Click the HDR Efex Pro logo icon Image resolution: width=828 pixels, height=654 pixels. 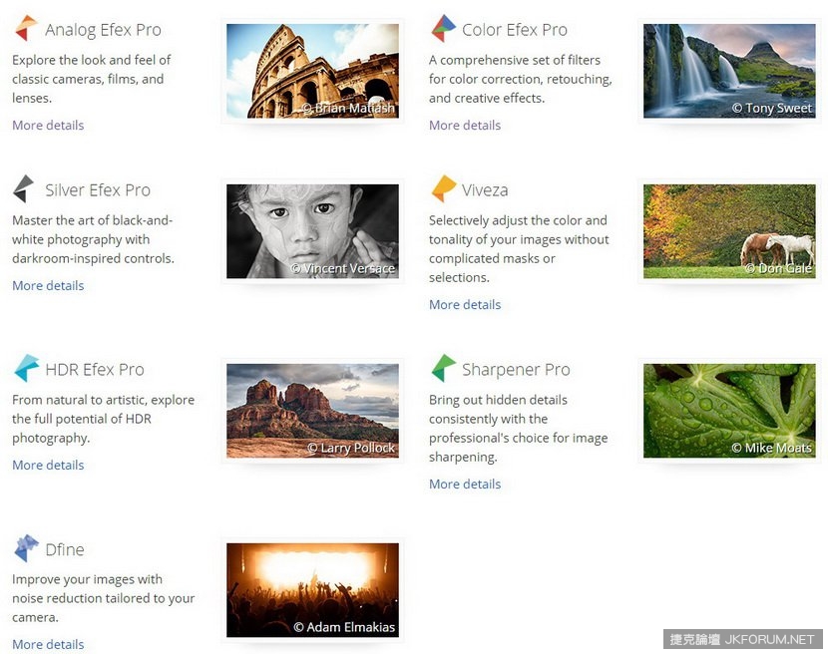26,369
